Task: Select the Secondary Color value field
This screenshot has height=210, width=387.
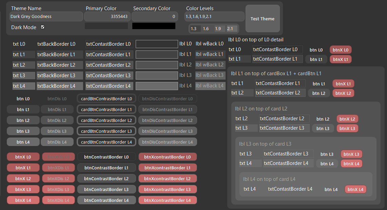Action: (x=154, y=16)
